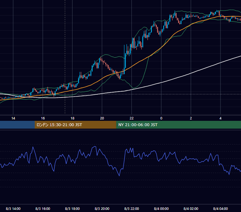Screen dimensions: 241x212
Task: Click the hour label 20 on the time axis
Action: [102, 118]
